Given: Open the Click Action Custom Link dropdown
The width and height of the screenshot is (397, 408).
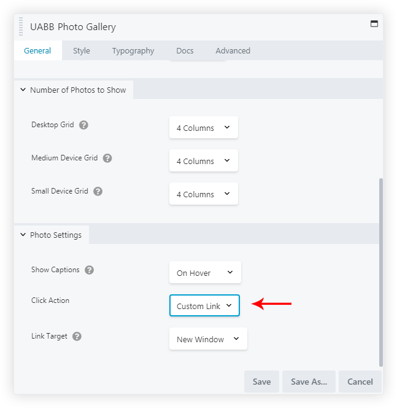Looking at the screenshot, I should tap(204, 306).
